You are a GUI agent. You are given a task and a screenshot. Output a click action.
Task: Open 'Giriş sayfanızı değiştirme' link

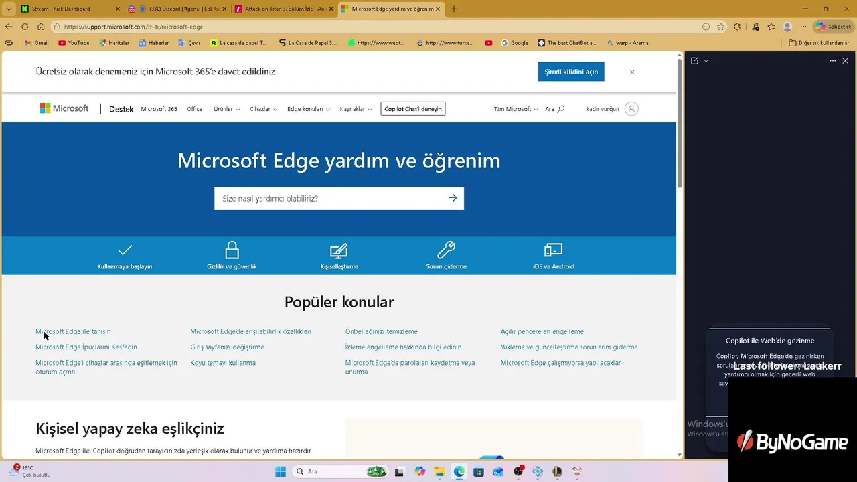point(227,347)
